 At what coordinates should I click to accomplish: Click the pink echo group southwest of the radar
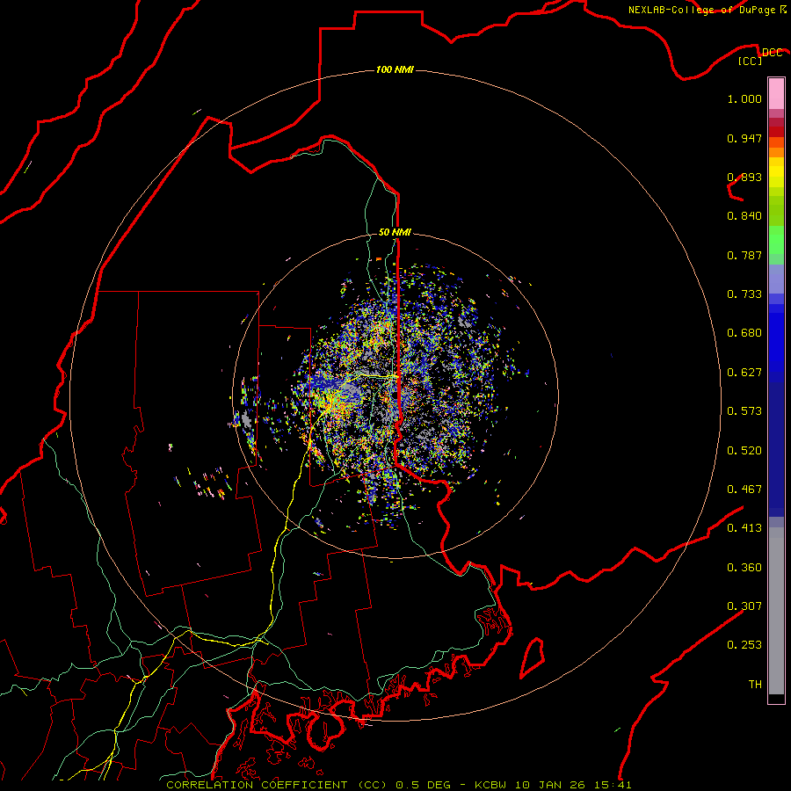click(207, 483)
